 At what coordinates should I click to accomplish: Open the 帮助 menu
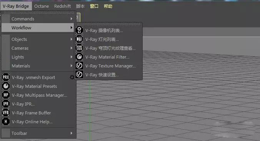(x=108, y=6)
